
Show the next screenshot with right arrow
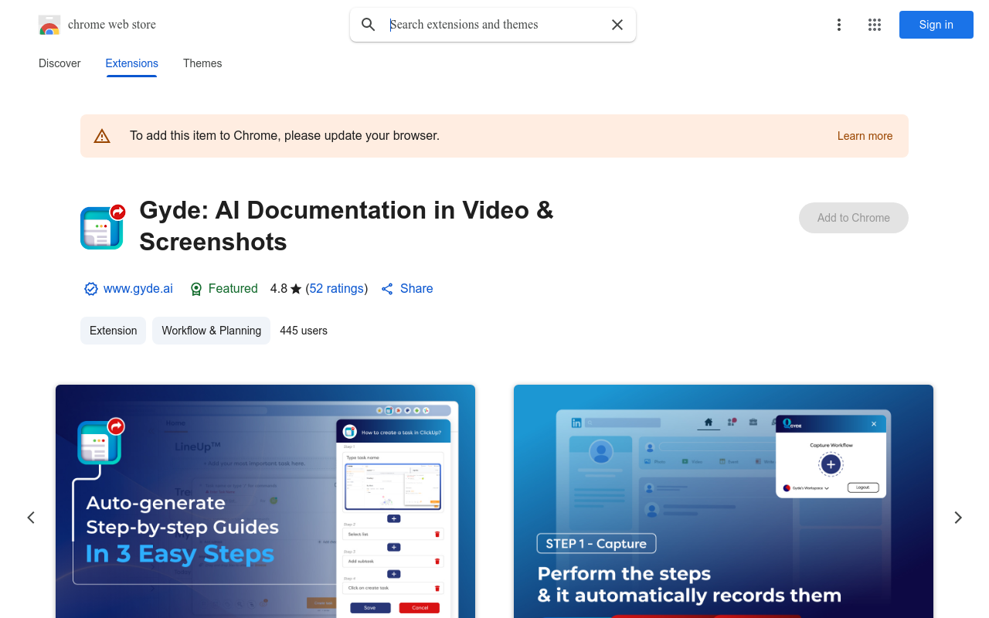coord(958,518)
